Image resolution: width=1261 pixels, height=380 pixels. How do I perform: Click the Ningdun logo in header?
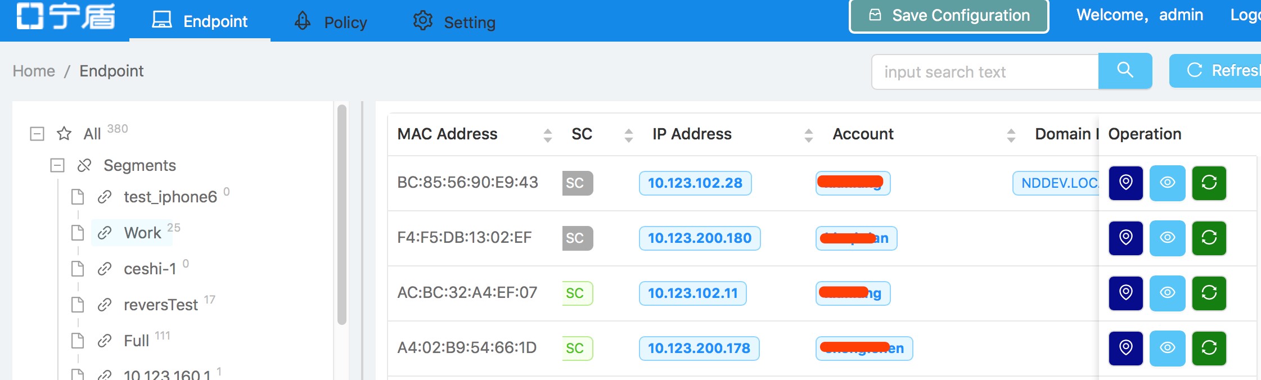pyautogui.click(x=66, y=16)
